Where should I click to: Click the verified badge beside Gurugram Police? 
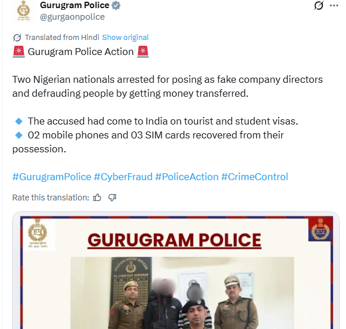(x=116, y=5)
